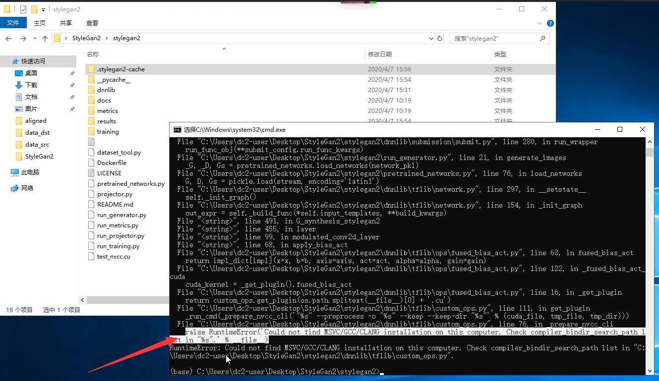Viewport: 659px width, 381px height.
Task: Select run_generator.py file icon
Action: [x=91, y=215]
